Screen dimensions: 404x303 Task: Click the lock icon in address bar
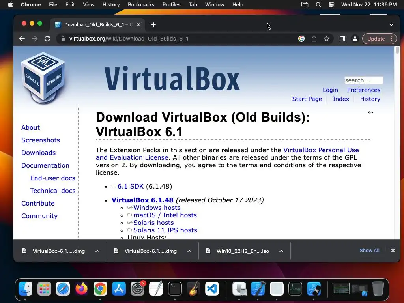(x=63, y=39)
